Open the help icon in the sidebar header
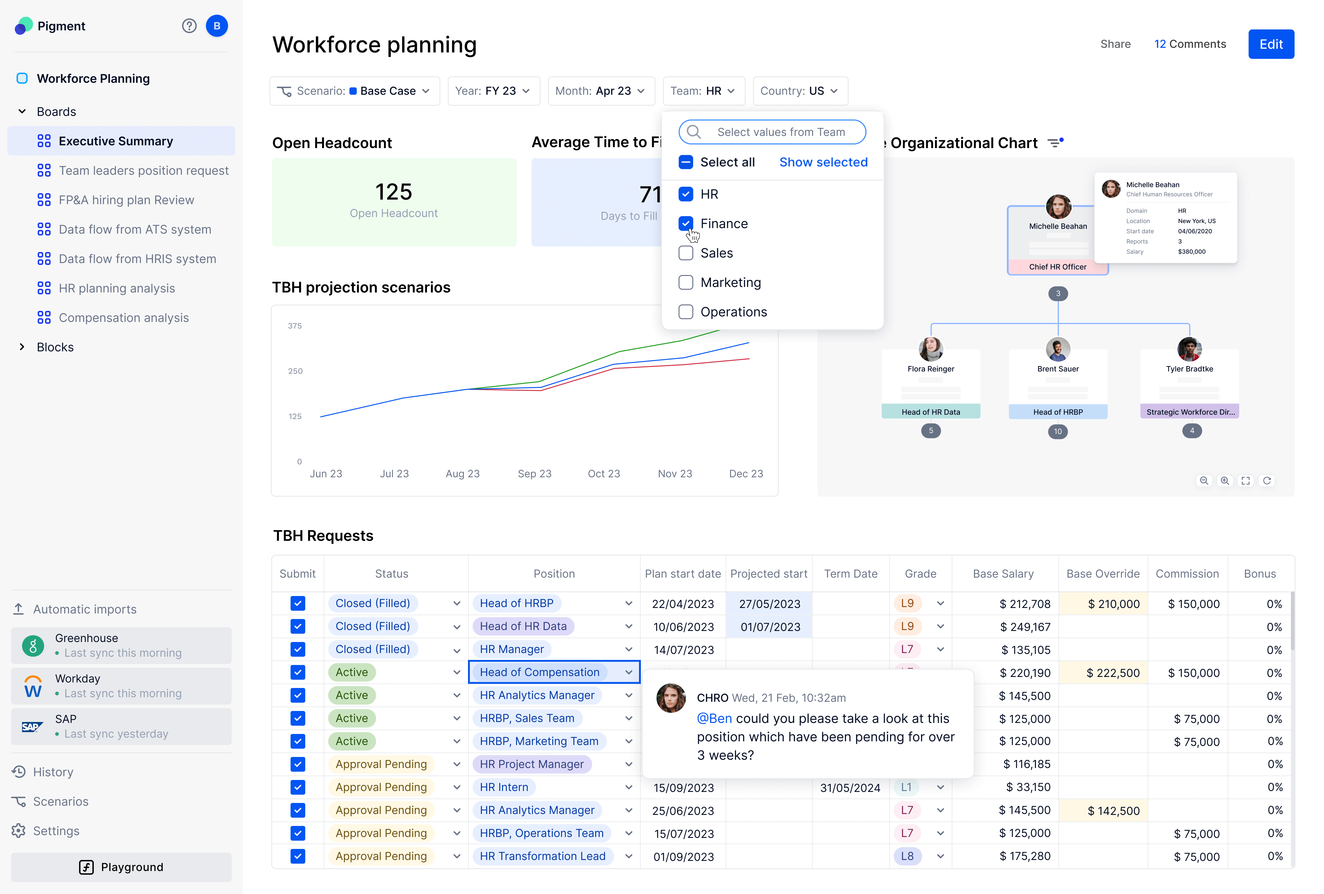 tap(189, 26)
